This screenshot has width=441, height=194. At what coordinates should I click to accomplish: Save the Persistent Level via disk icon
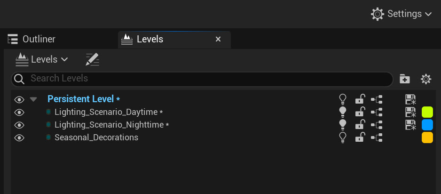pyautogui.click(x=410, y=99)
